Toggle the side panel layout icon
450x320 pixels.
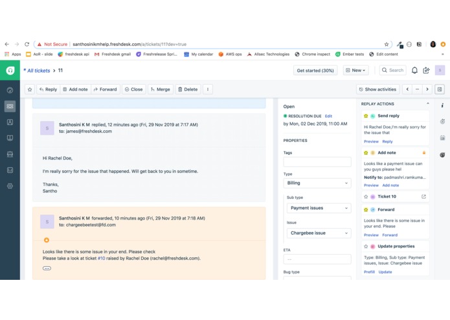click(x=440, y=89)
